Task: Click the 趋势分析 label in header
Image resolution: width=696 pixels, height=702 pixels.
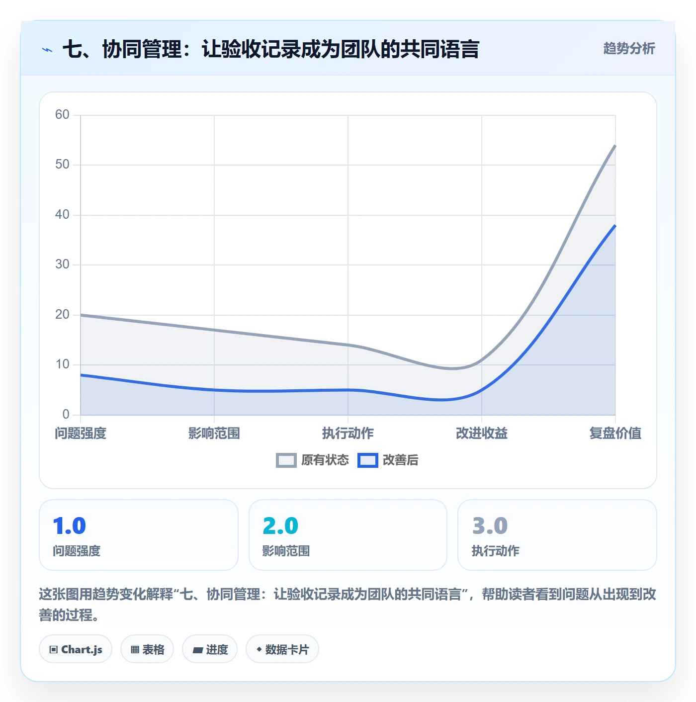Action: click(x=629, y=48)
